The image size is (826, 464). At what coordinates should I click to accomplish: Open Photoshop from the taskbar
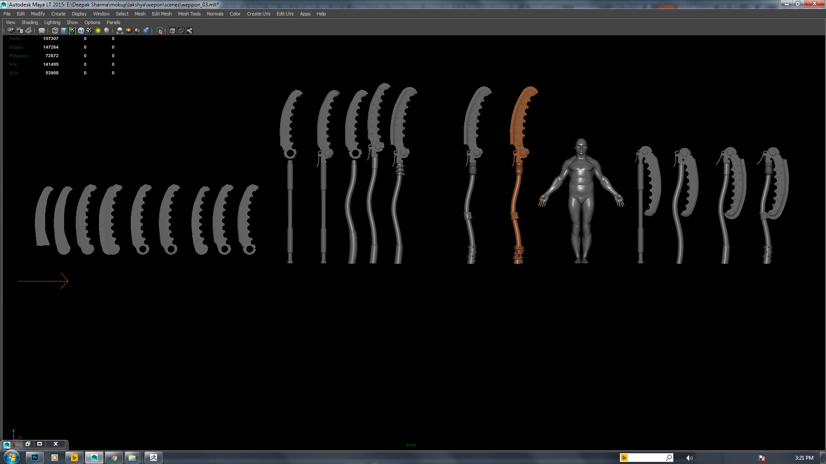click(x=35, y=458)
